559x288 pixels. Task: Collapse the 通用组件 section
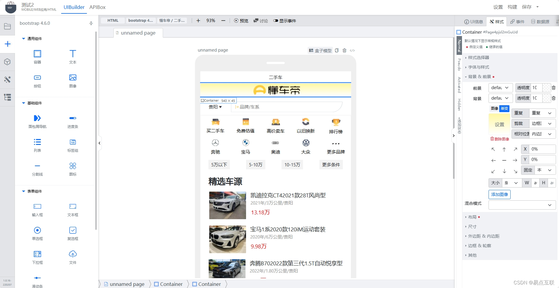[x=32, y=38]
